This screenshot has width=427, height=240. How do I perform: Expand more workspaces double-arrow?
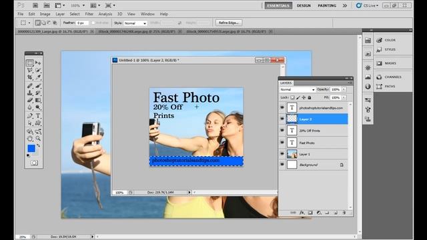345,5
